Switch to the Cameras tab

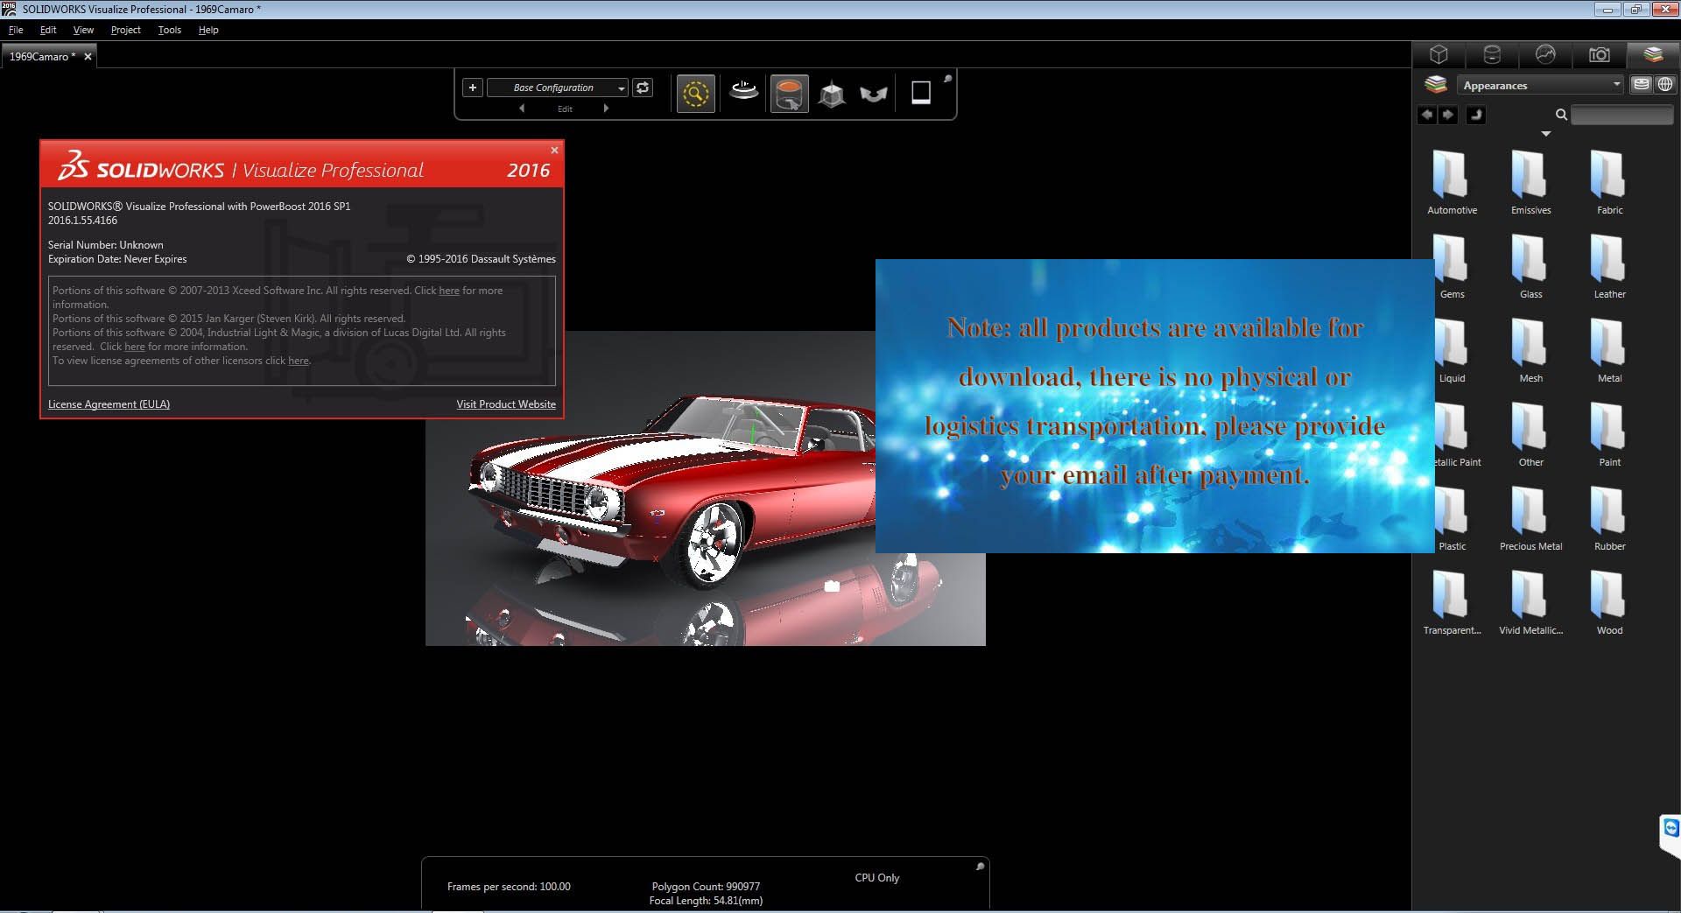tap(1599, 54)
